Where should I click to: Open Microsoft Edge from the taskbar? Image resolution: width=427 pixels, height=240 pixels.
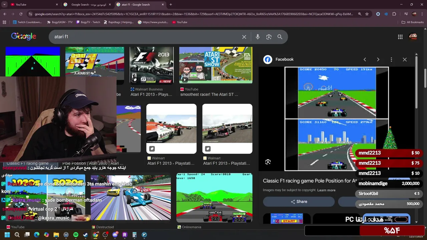click(x=37, y=235)
